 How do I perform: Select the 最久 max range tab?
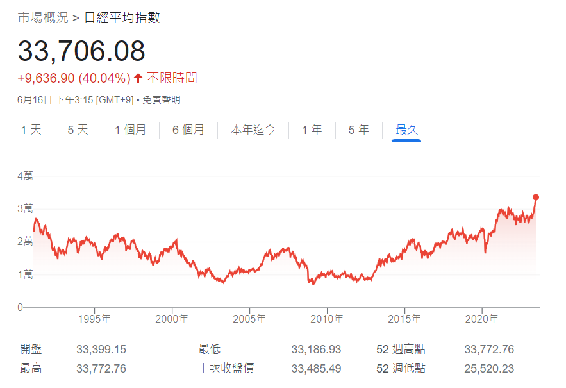pos(406,130)
